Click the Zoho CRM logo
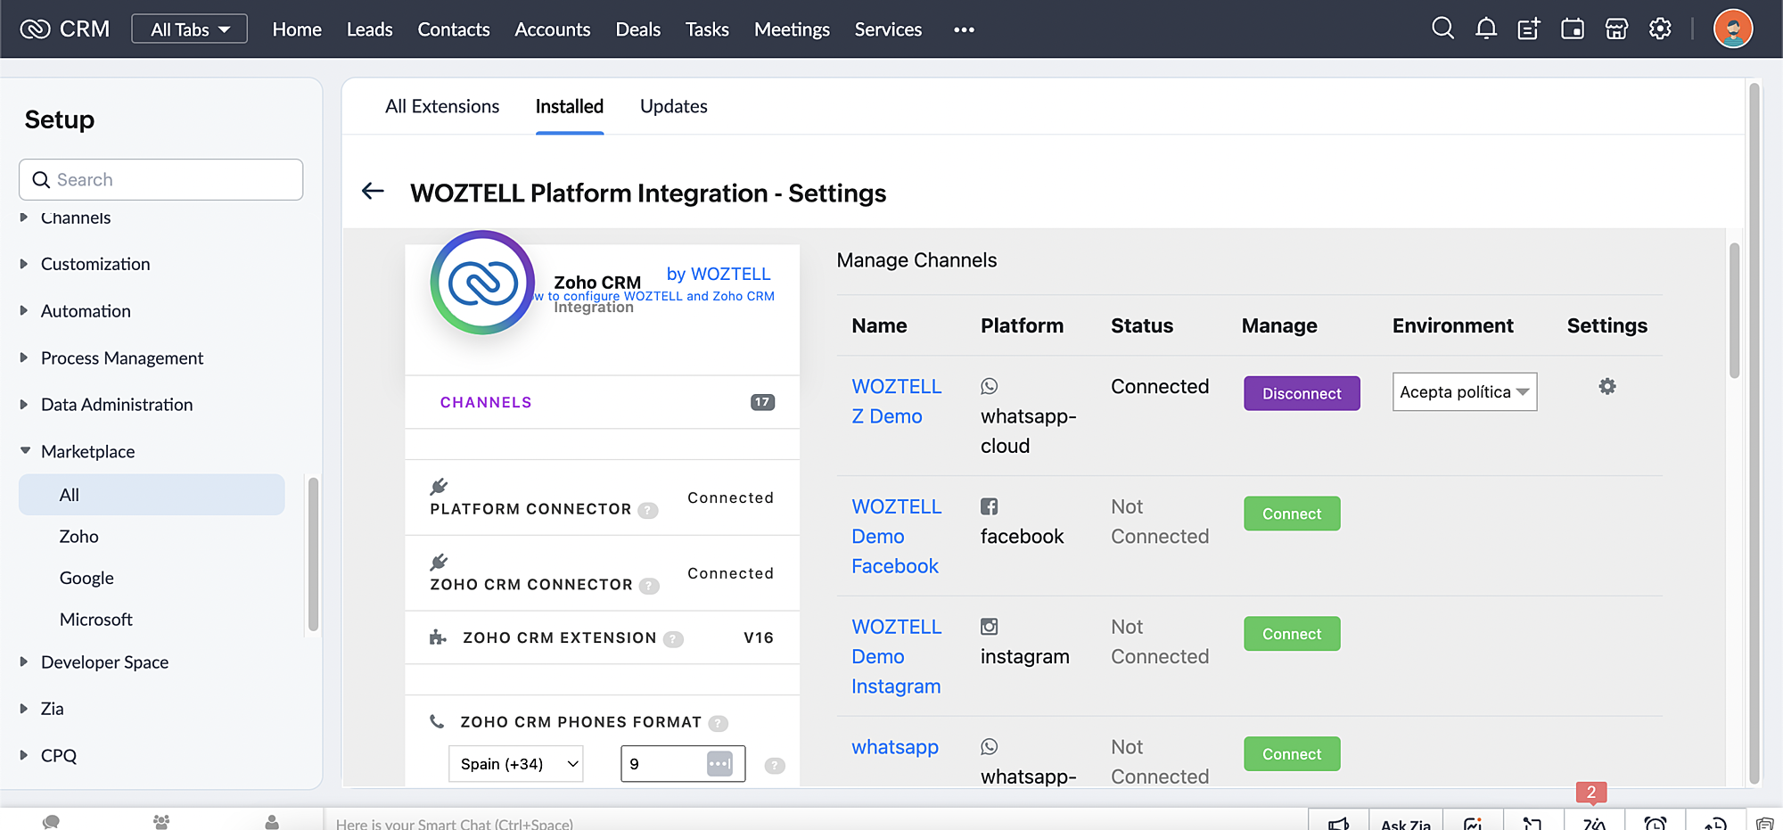The height and width of the screenshot is (830, 1783). click(64, 29)
